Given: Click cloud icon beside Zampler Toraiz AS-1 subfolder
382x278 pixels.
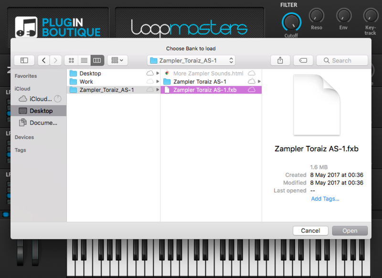Looking at the screenshot, I should (252, 82).
